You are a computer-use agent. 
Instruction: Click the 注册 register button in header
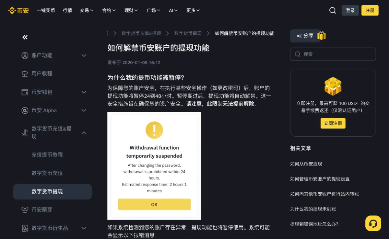pos(370,10)
